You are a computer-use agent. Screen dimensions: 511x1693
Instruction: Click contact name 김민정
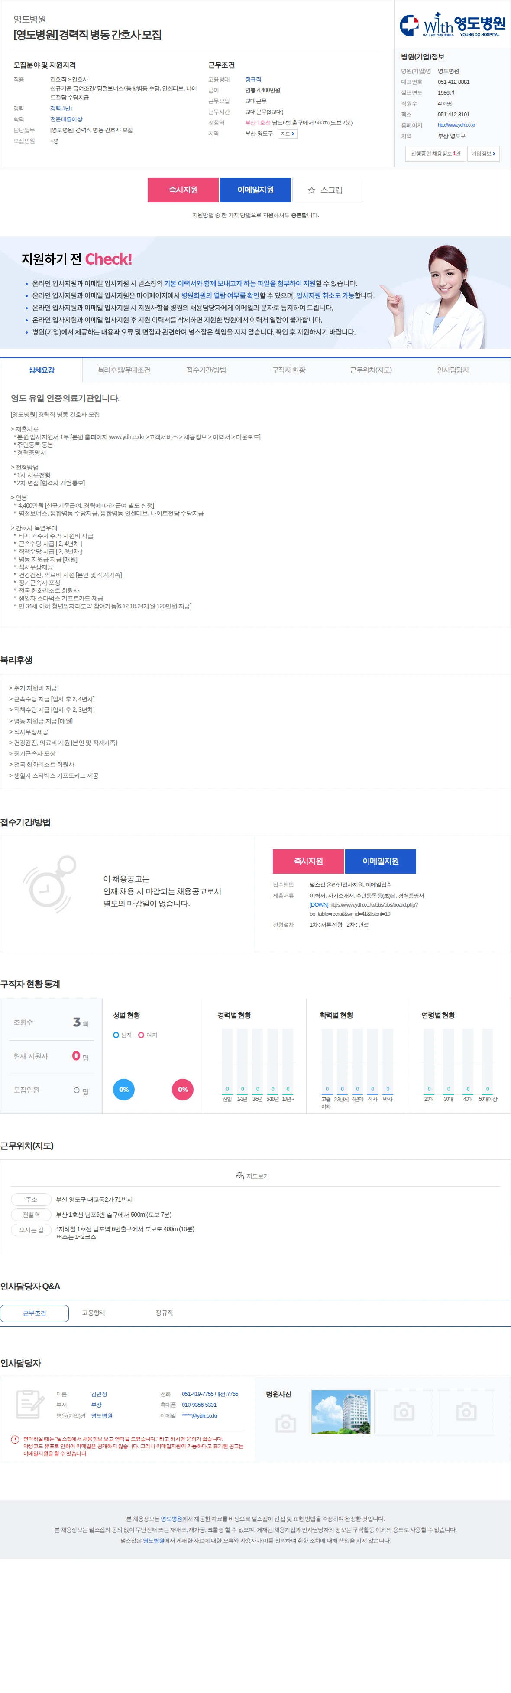click(x=99, y=1394)
